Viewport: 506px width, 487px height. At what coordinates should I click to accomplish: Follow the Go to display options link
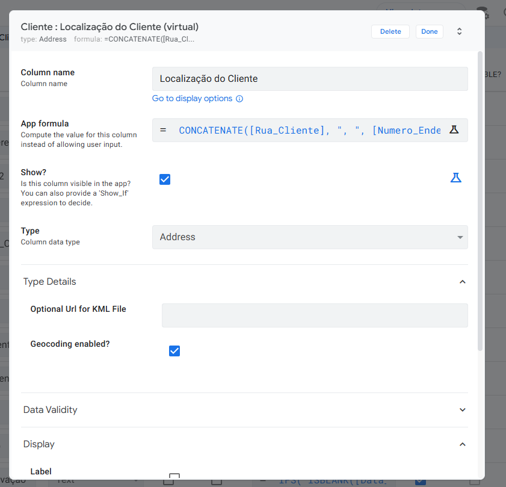[x=192, y=98]
